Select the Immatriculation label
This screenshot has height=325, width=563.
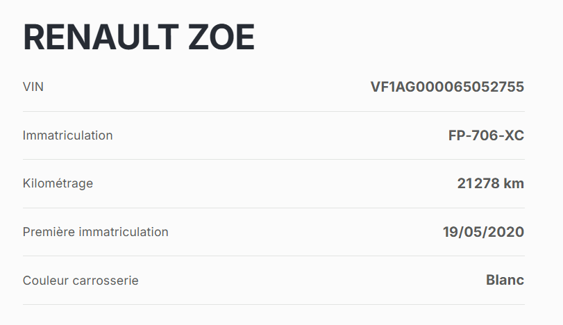67,135
